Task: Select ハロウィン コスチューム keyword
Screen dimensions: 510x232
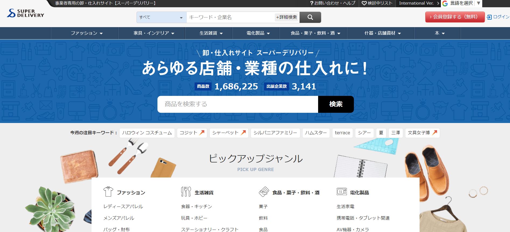Action: point(147,133)
